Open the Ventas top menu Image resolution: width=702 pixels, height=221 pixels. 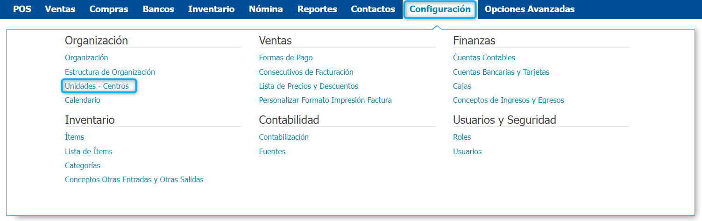tap(60, 9)
